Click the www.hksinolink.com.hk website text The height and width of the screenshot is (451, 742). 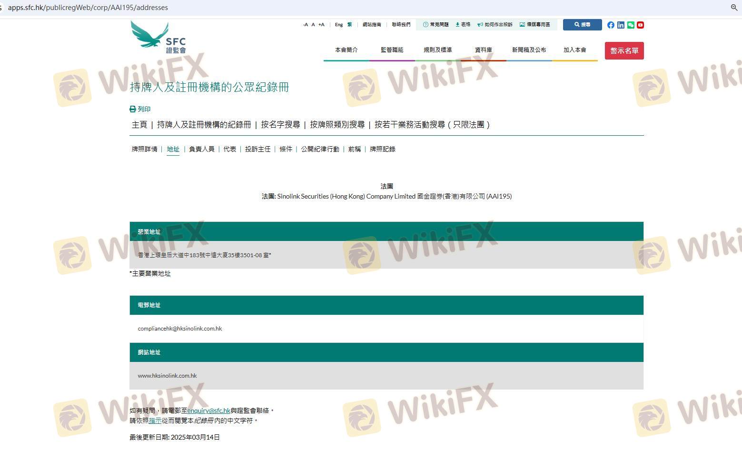[168, 376]
